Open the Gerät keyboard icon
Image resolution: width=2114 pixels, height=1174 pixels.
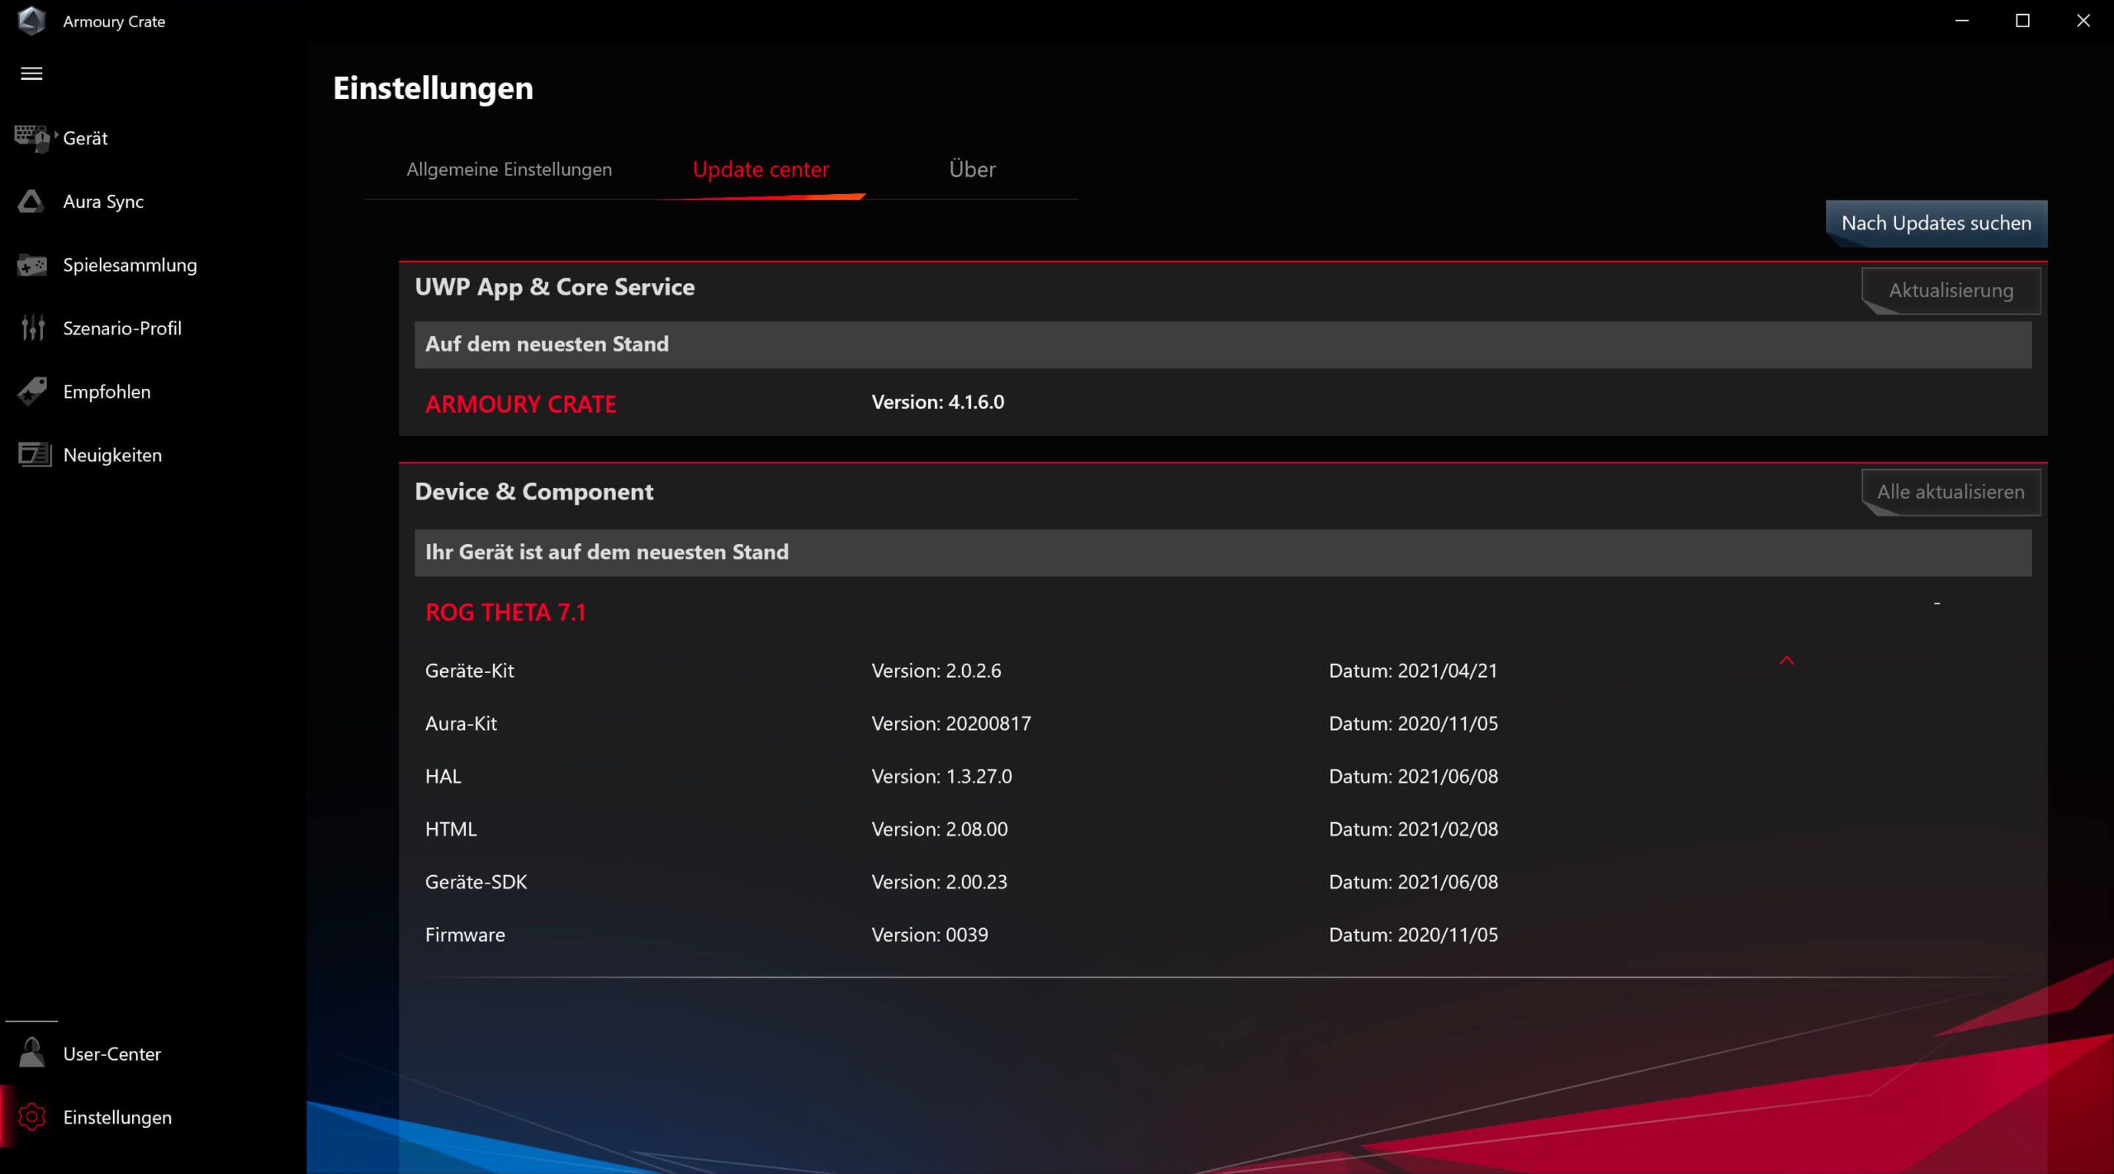point(32,138)
